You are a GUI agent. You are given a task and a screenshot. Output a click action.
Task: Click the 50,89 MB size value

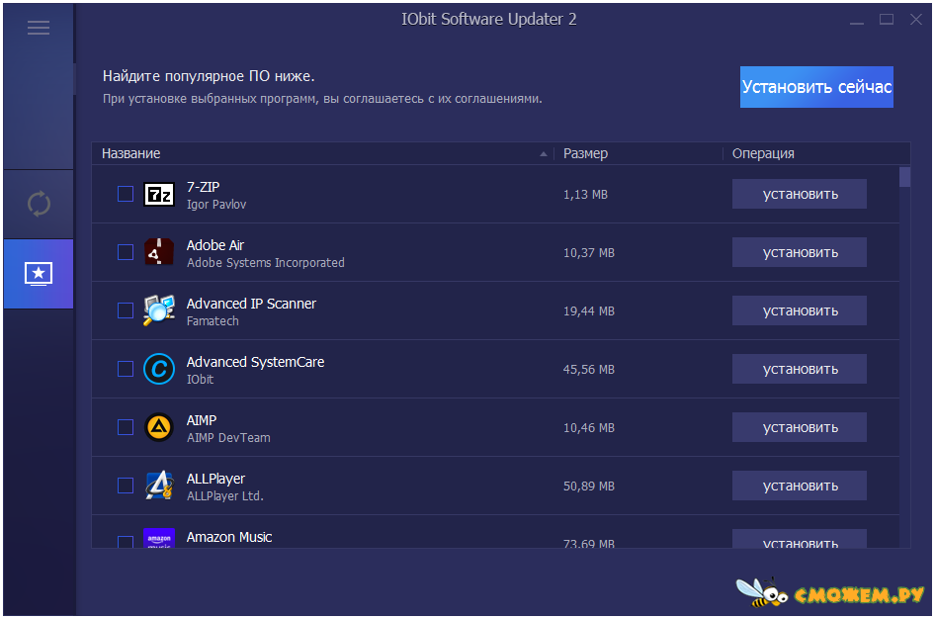tap(588, 486)
